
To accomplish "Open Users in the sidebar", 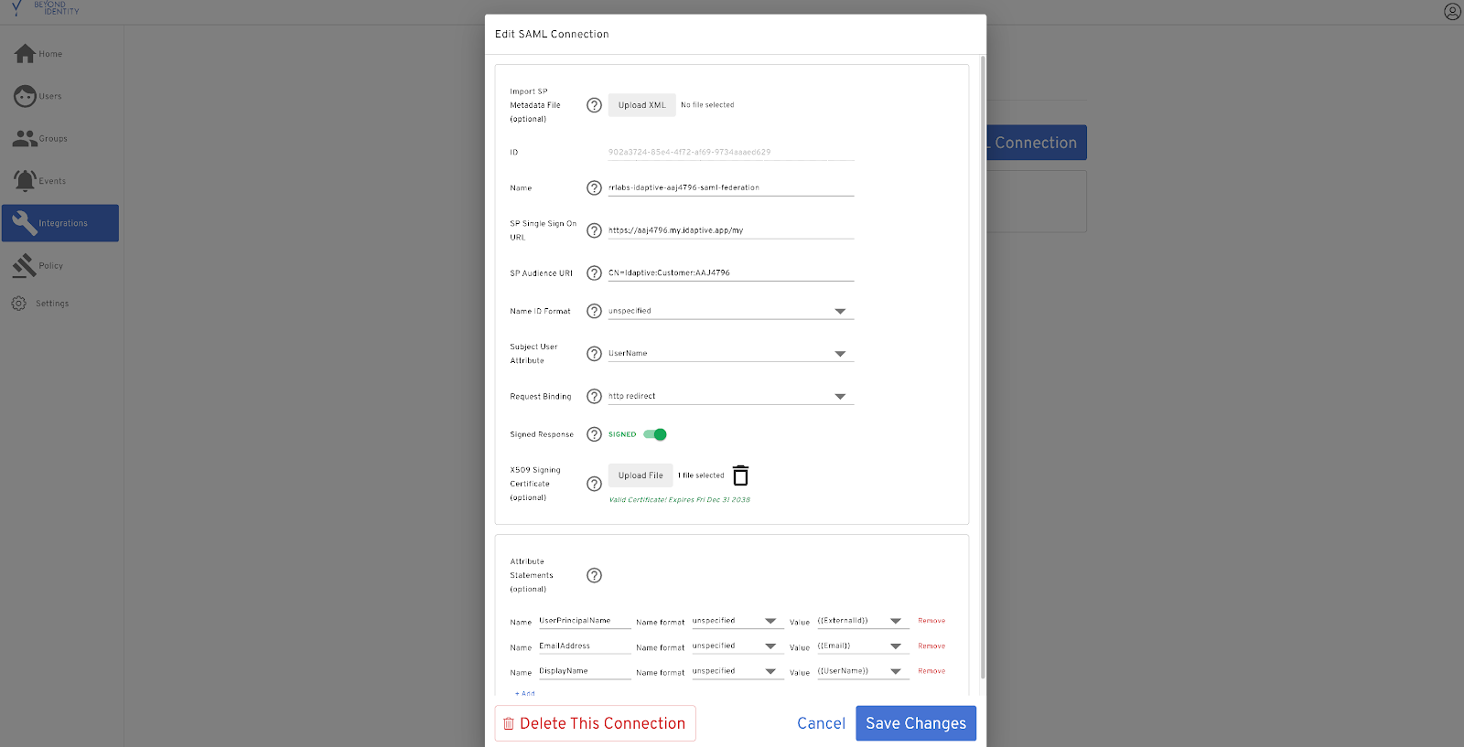I will [x=60, y=96].
